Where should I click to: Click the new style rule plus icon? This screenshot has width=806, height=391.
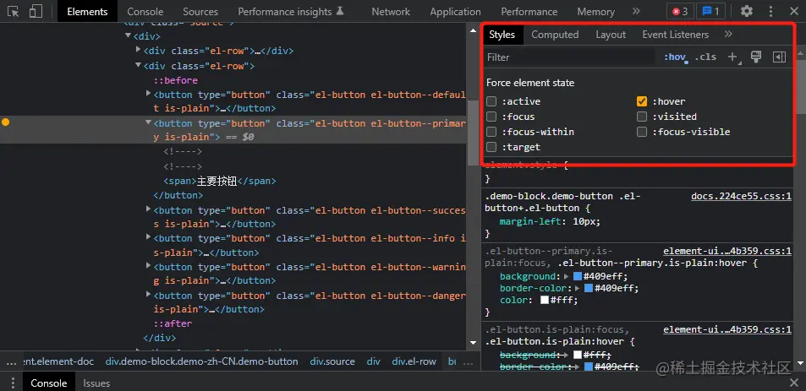point(733,57)
